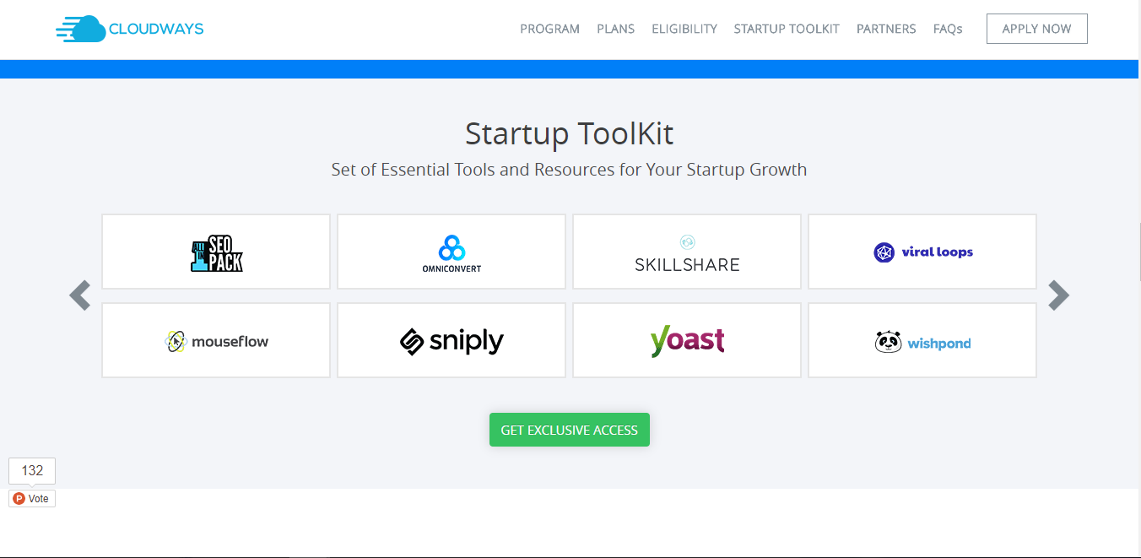
Task: Show next toolkit slide with right arrow
Action: coord(1058,295)
